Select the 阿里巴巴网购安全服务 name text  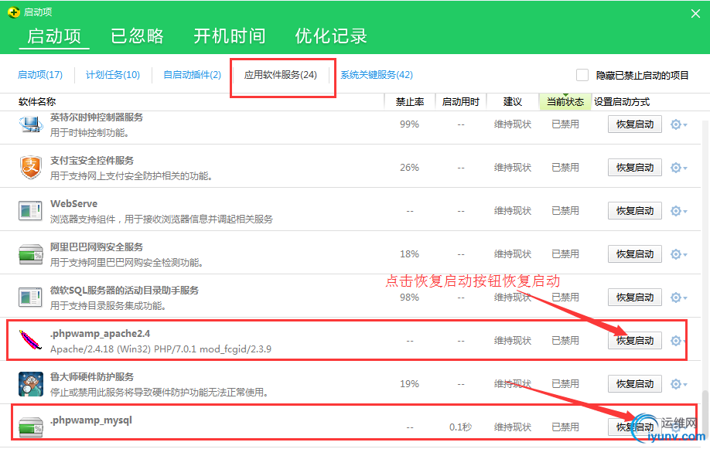pyautogui.click(x=97, y=247)
